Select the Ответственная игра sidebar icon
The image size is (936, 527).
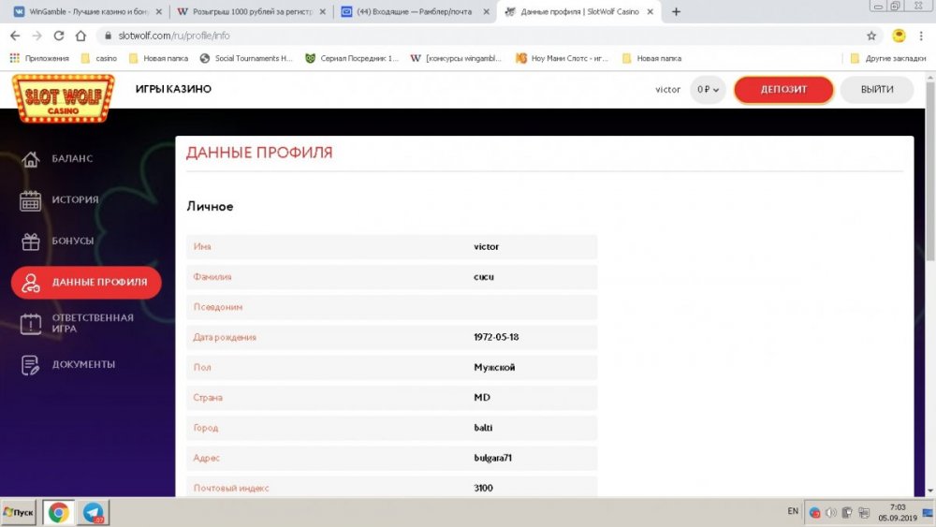tap(31, 324)
